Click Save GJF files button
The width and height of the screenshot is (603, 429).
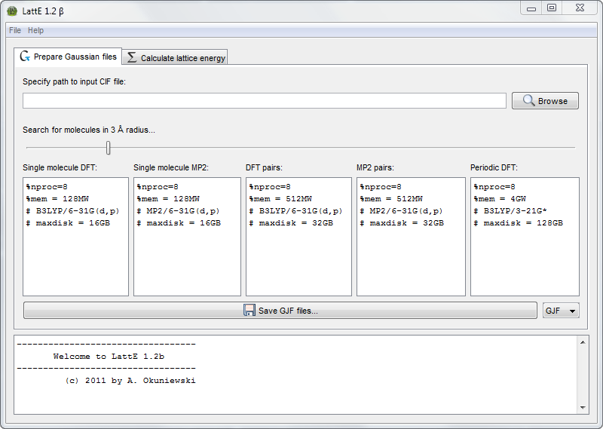[x=280, y=311]
